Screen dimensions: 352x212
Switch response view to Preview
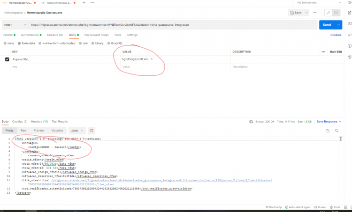pos(39,131)
